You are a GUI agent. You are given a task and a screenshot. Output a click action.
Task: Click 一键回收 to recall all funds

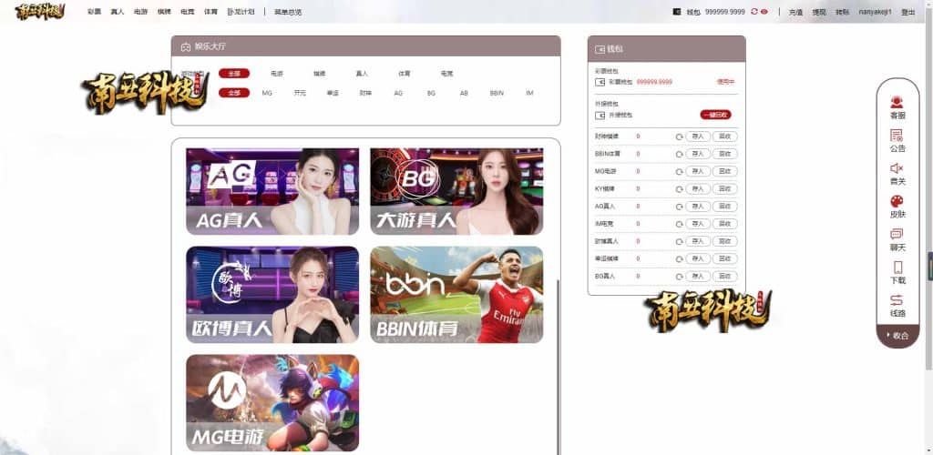click(716, 115)
